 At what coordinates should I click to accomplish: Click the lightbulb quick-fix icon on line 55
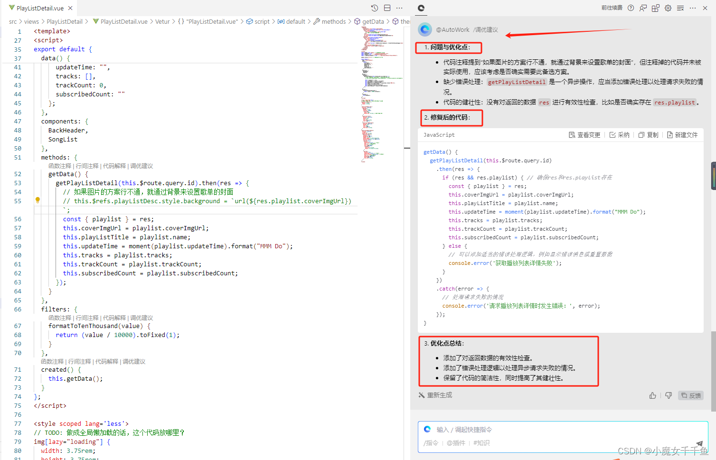click(38, 200)
